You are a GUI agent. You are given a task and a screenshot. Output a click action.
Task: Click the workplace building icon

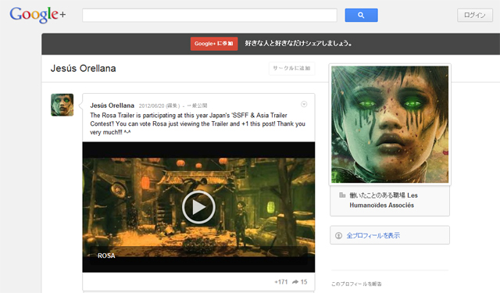[x=342, y=195]
